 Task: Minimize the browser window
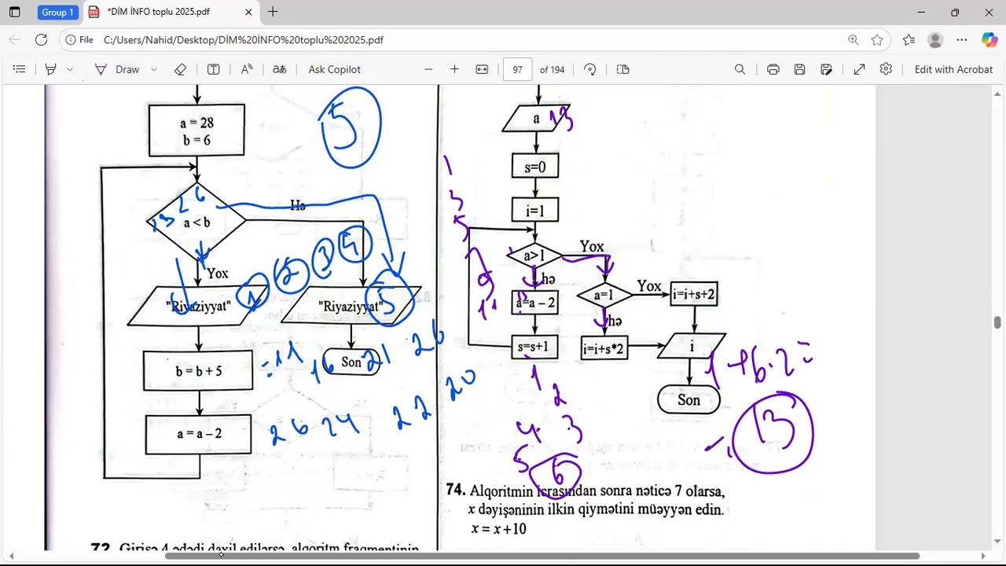(921, 12)
